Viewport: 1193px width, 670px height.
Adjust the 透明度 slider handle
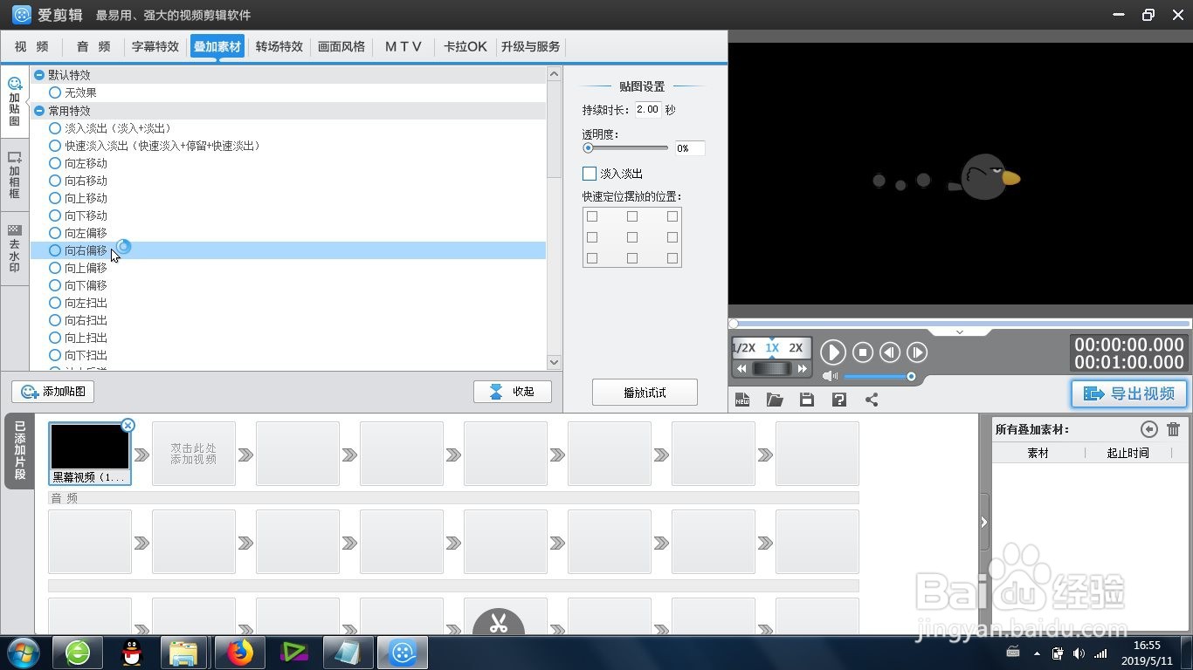tap(589, 148)
